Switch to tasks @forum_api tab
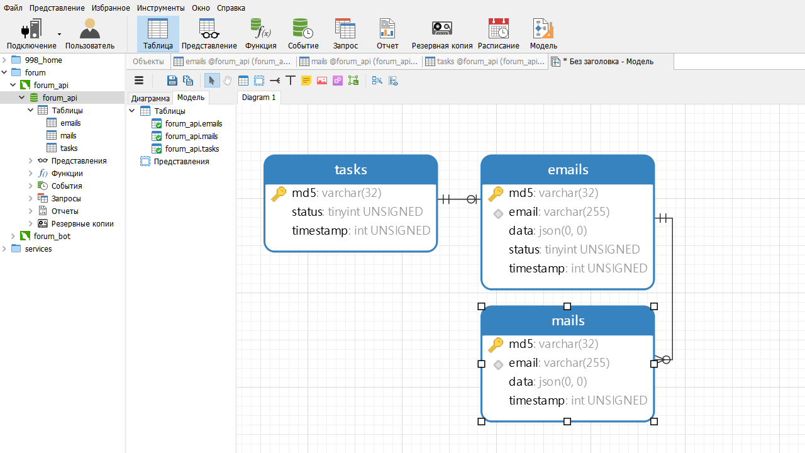This screenshot has height=453, width=805. coord(485,61)
